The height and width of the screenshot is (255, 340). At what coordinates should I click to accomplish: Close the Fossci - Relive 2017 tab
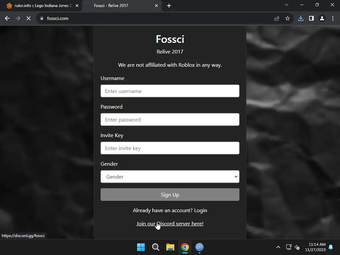156,6
